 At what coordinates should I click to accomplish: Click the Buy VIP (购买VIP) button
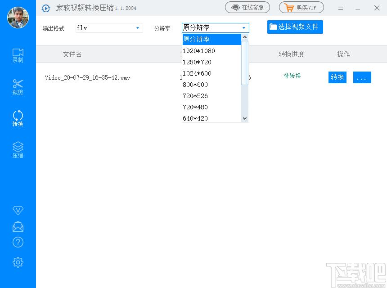point(301,8)
